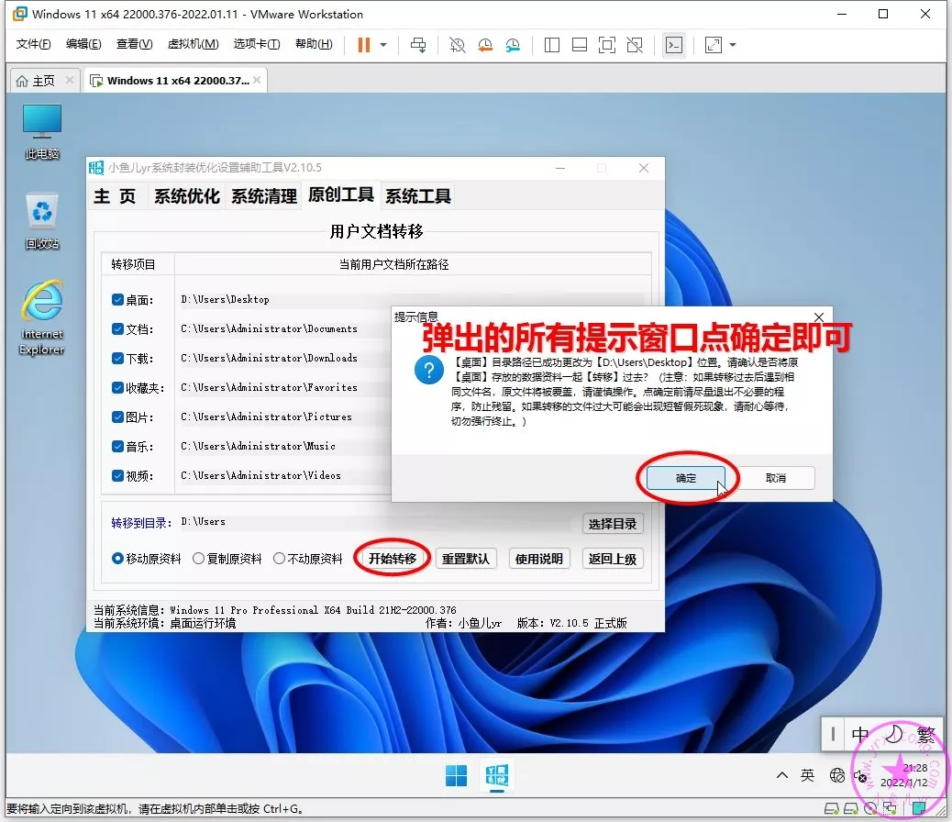This screenshot has height=822, width=952.
Task: Open Internet Explorer desktop icon
Action: click(x=42, y=317)
